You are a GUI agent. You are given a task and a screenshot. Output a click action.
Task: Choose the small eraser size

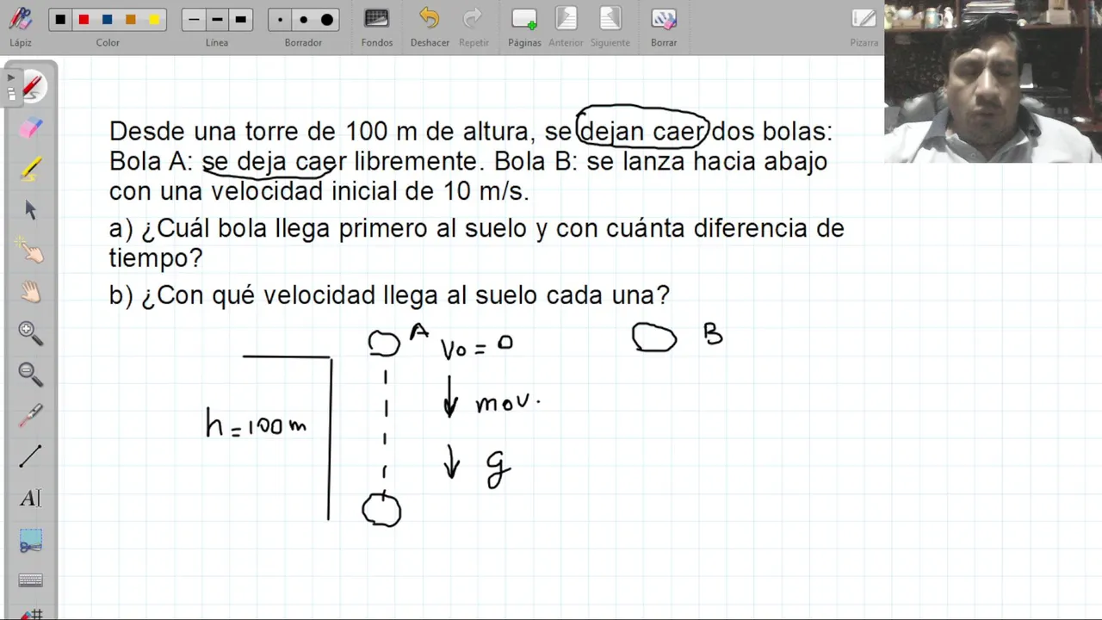click(x=281, y=20)
